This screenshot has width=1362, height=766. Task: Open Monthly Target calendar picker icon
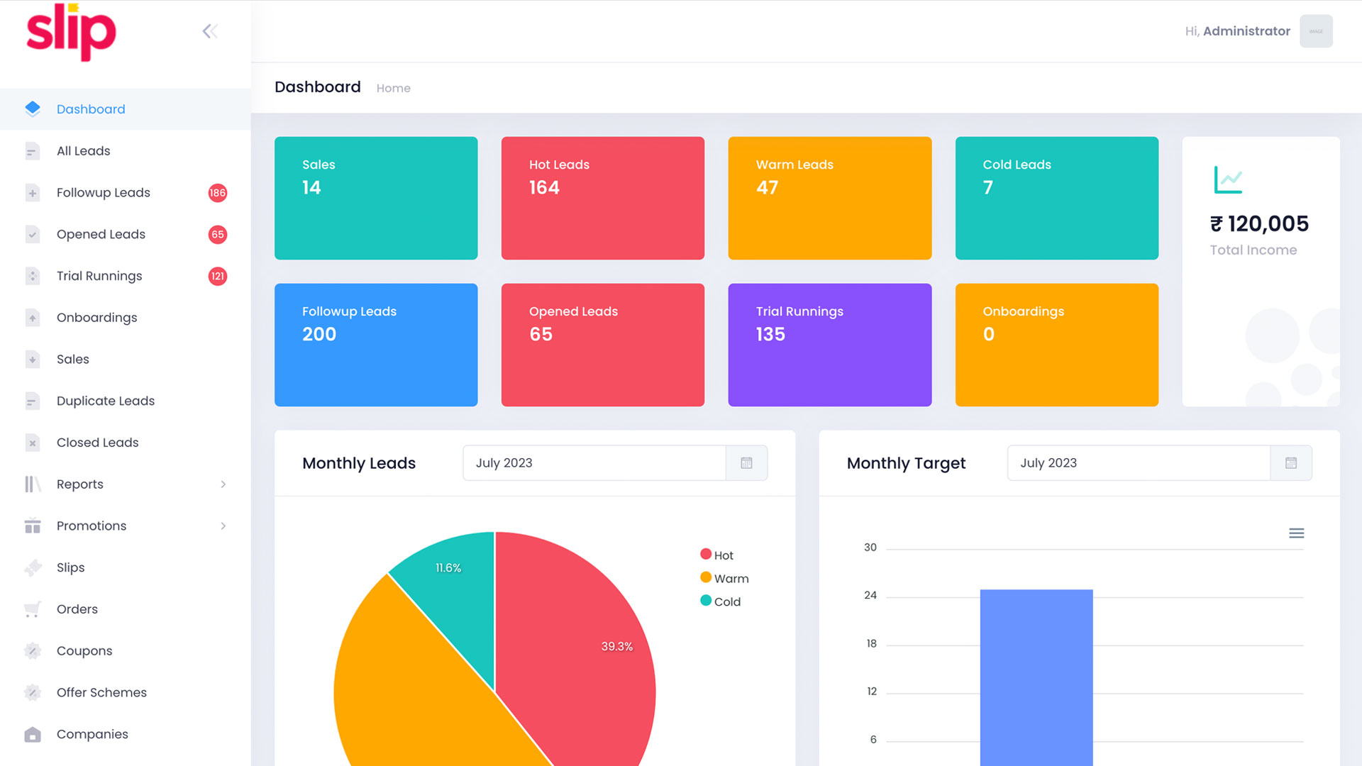pos(1291,463)
